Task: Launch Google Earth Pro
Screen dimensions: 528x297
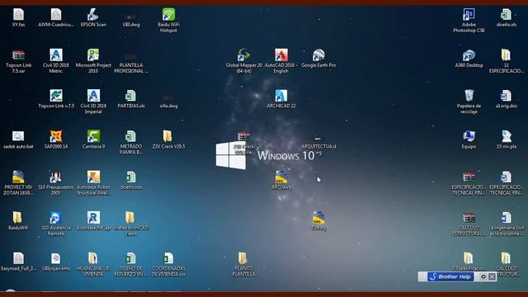Action: 318,55
